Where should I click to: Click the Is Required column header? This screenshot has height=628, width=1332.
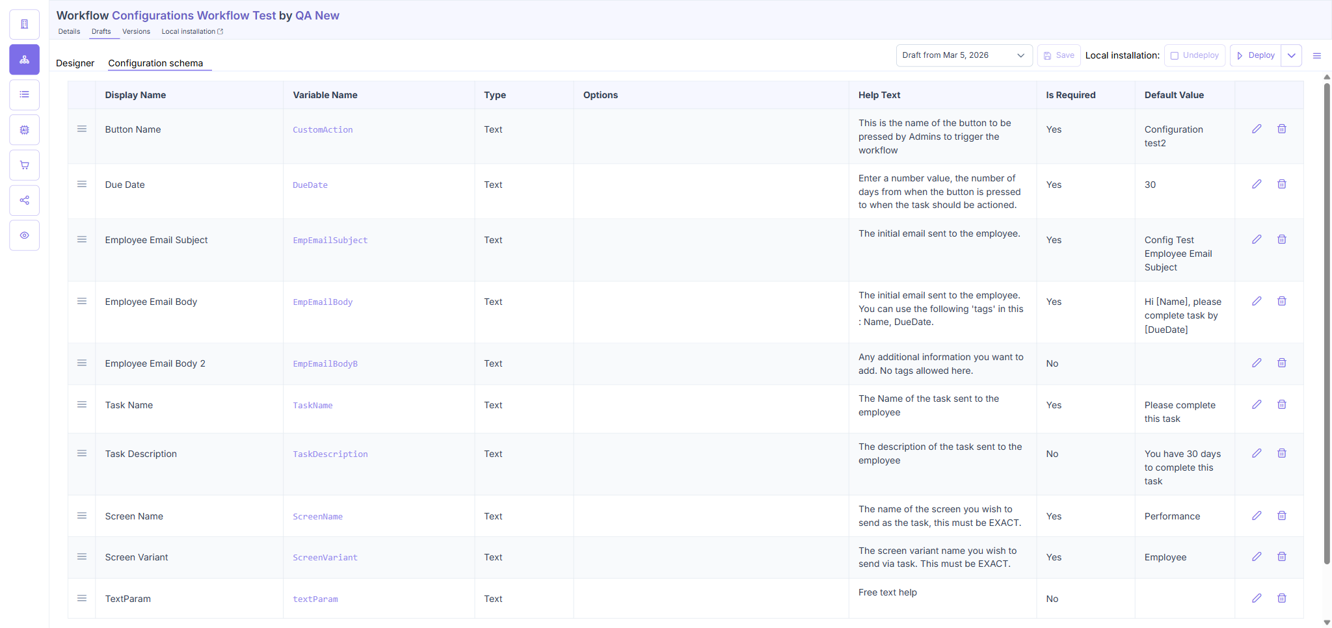[x=1071, y=95]
